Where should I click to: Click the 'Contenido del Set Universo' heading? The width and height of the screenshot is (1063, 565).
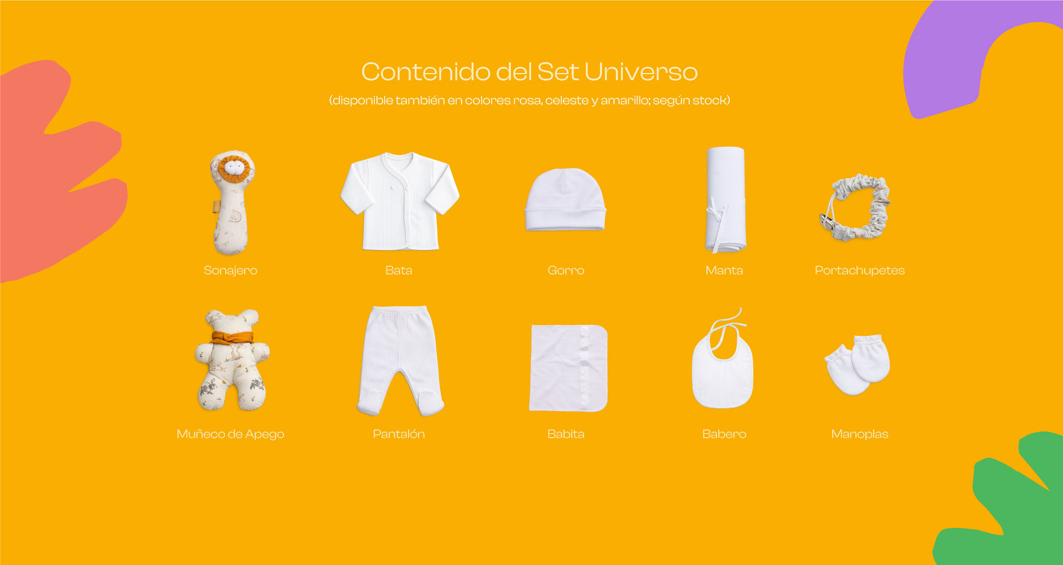pos(529,72)
